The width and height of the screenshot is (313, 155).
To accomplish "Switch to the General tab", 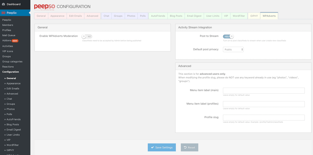I will 41,16.
